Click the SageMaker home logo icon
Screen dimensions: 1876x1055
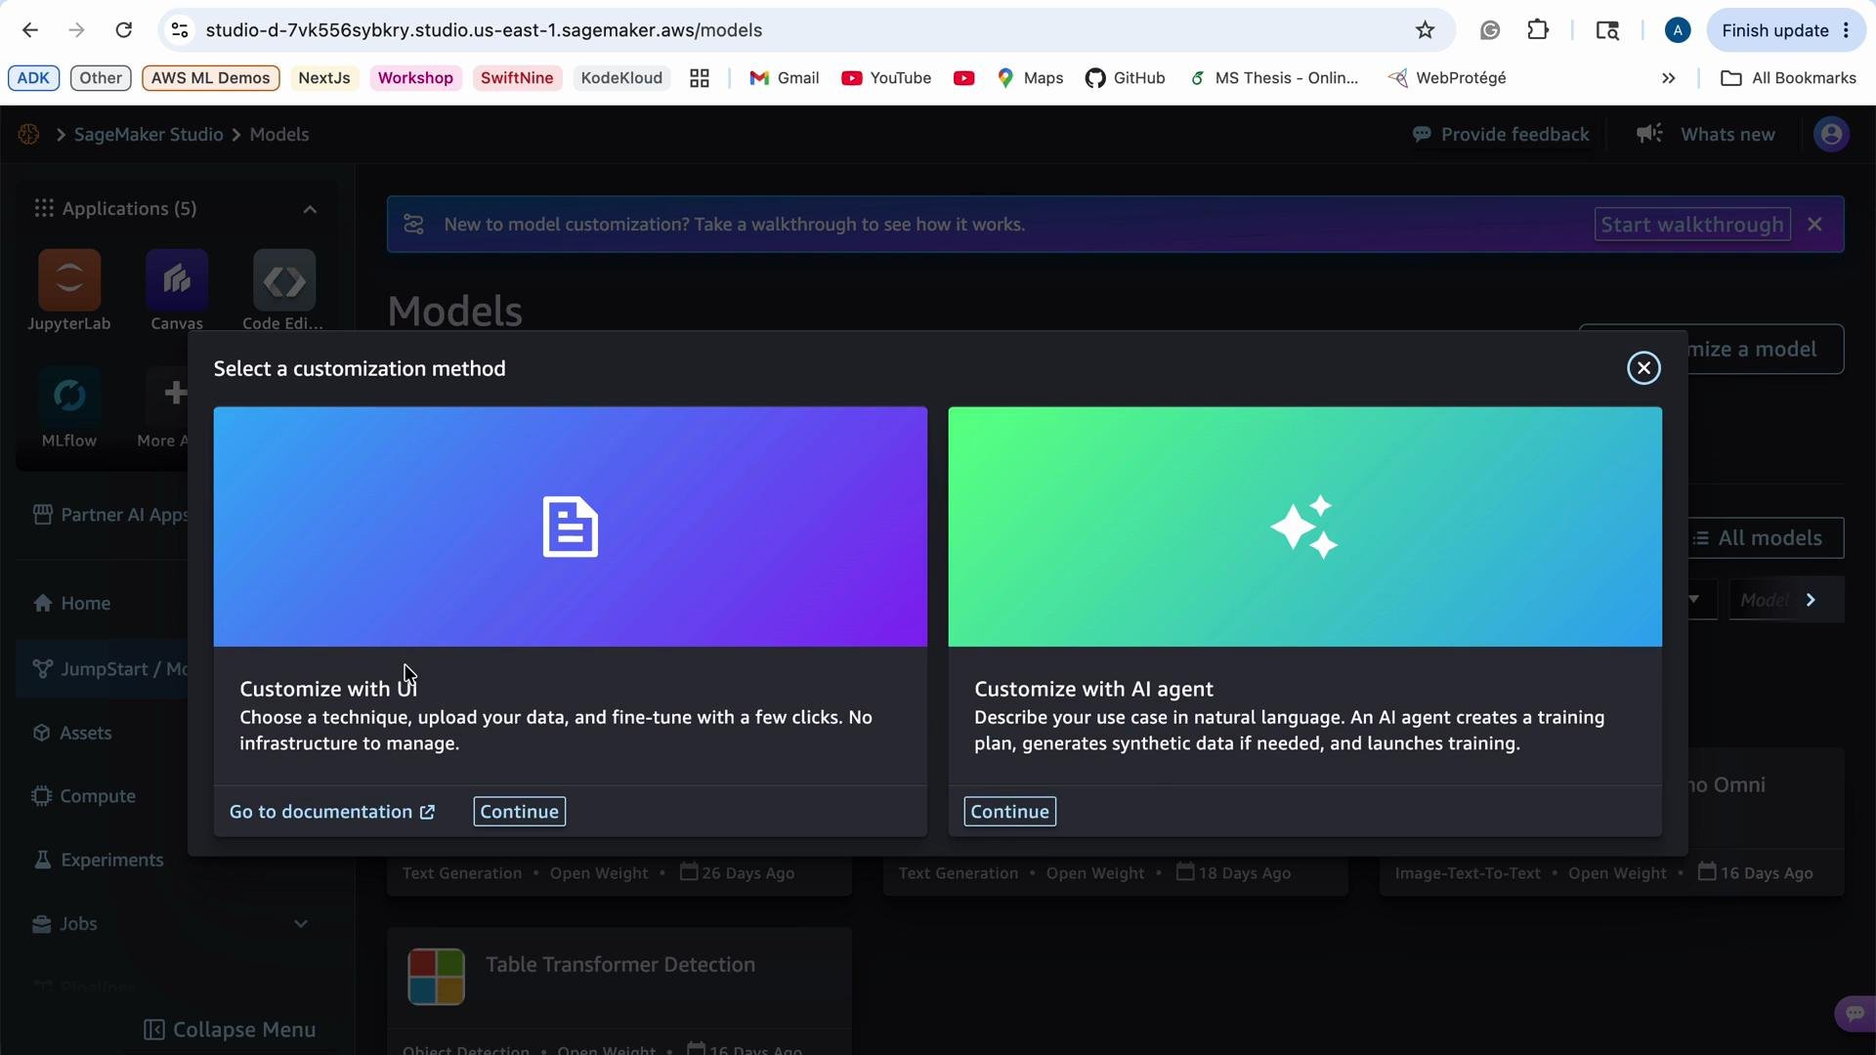click(28, 134)
